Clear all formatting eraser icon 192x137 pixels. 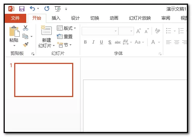point(157,31)
